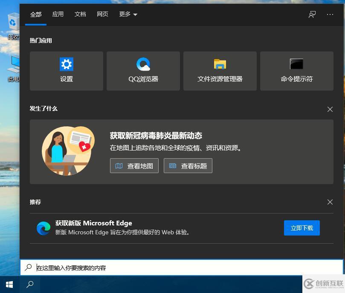This screenshot has width=345, height=293.
Task: Open the 设置 settings app tile
Action: (66, 71)
